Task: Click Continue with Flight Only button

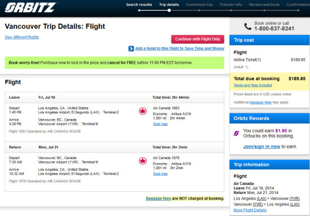Action: [x=198, y=39]
